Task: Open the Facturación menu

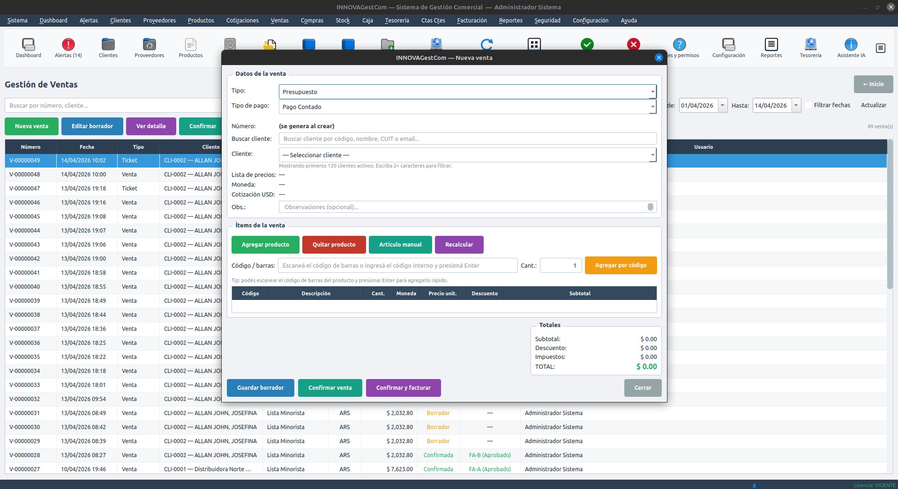Action: point(471,21)
